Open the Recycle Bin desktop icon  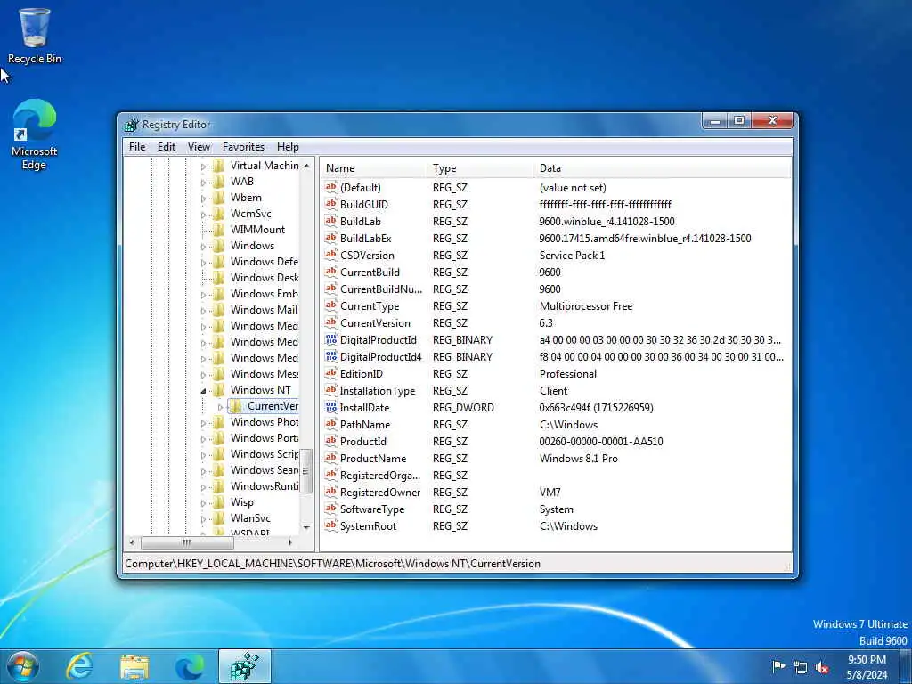35,36
